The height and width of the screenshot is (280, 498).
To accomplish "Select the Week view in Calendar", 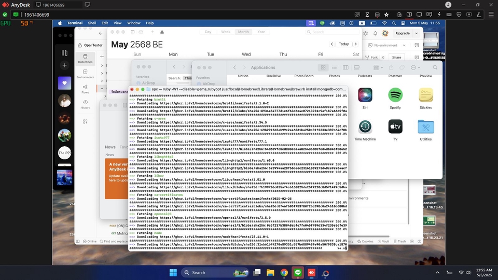I will tap(226, 32).
